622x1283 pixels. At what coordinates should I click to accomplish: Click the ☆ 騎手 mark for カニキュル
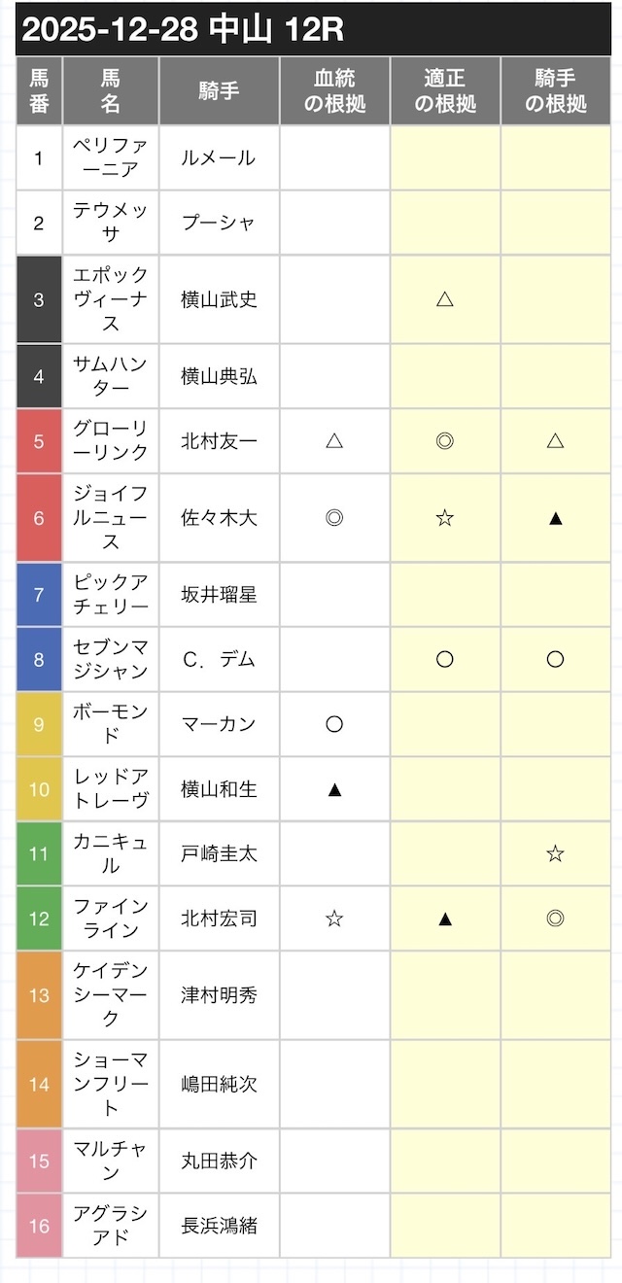[555, 853]
